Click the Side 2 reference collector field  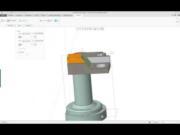click(x=39, y=41)
